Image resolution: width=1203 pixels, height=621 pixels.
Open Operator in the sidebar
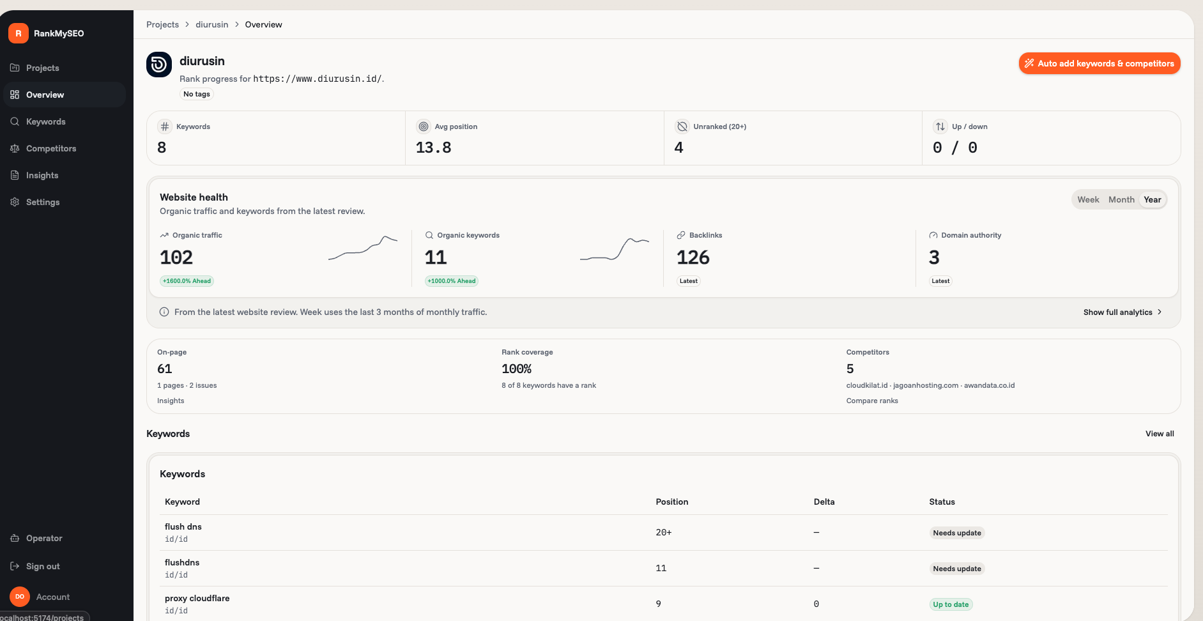64,538
